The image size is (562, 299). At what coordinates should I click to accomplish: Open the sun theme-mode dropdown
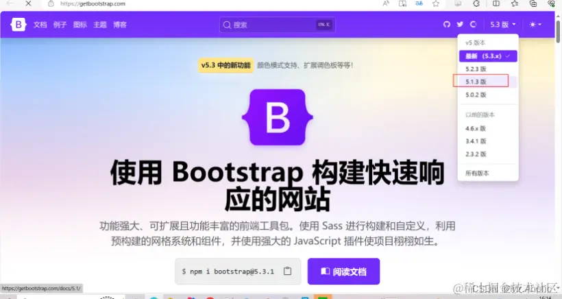535,25
